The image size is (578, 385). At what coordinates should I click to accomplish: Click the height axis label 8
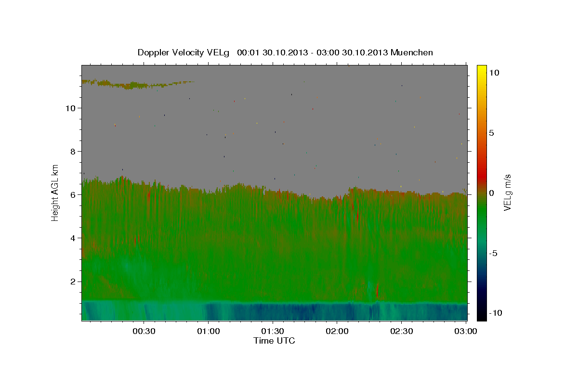pos(73,151)
